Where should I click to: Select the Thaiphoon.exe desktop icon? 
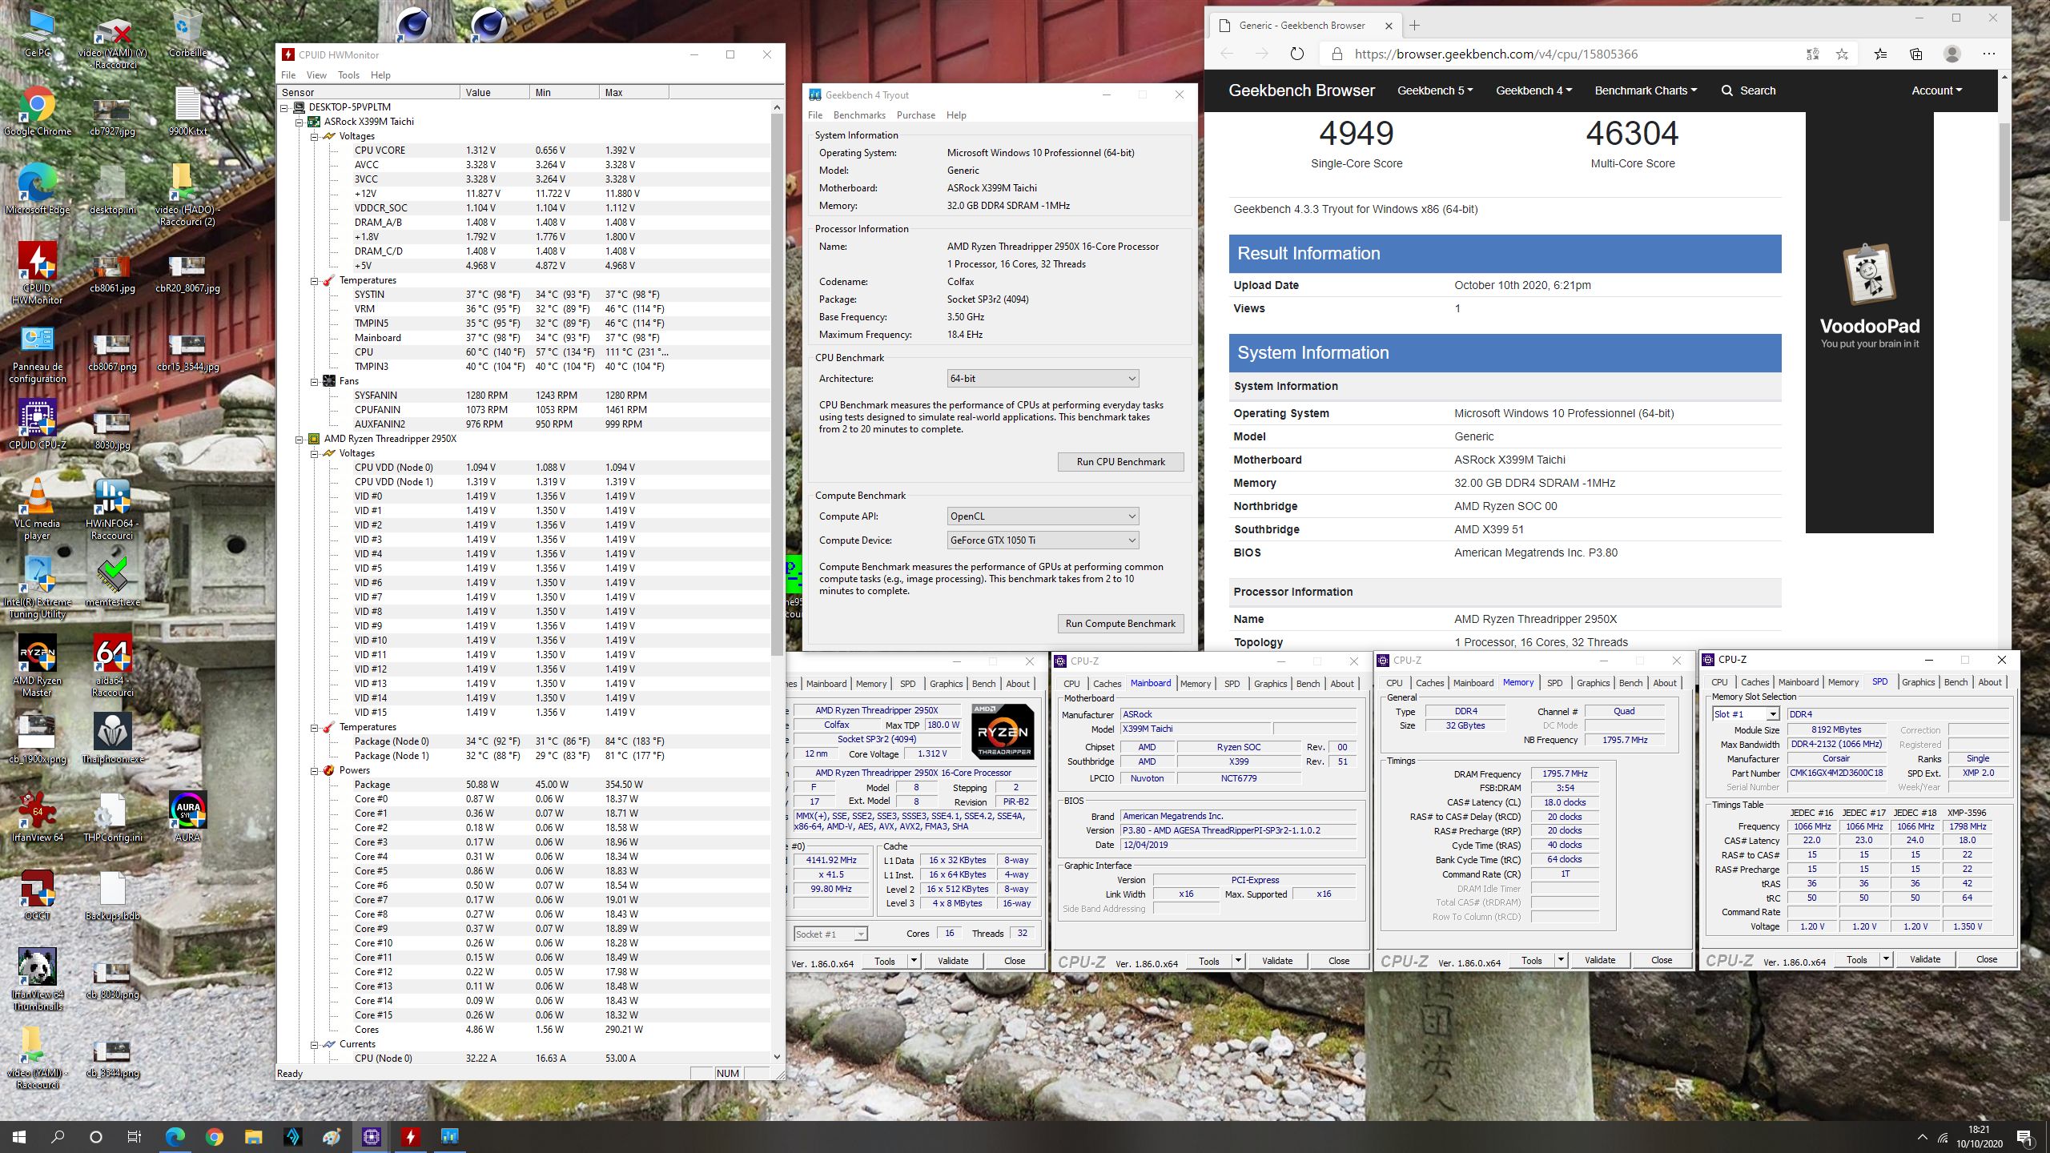(113, 739)
